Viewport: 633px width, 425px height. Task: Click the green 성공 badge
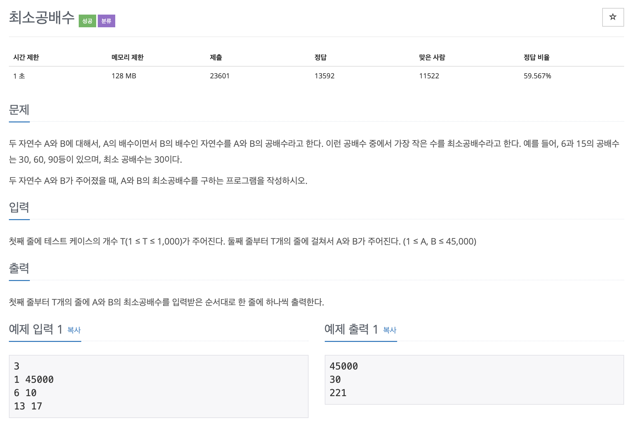(87, 21)
